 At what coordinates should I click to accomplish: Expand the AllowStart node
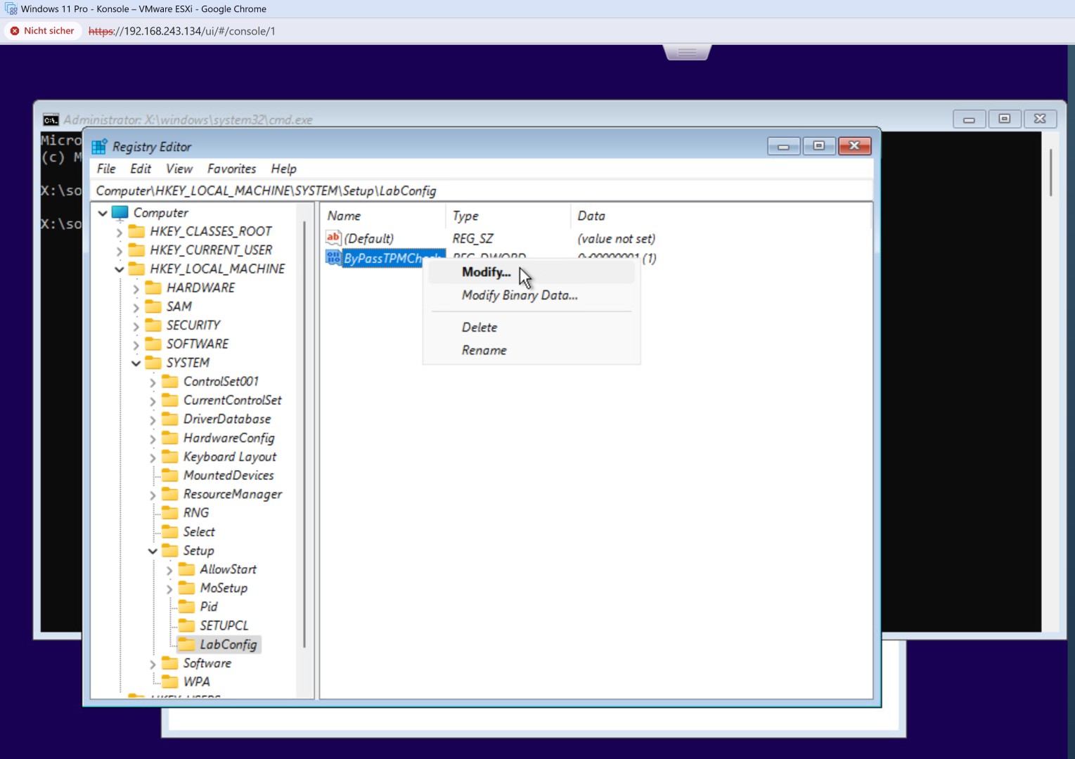point(169,570)
